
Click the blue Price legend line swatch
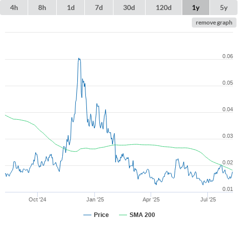click(87, 215)
